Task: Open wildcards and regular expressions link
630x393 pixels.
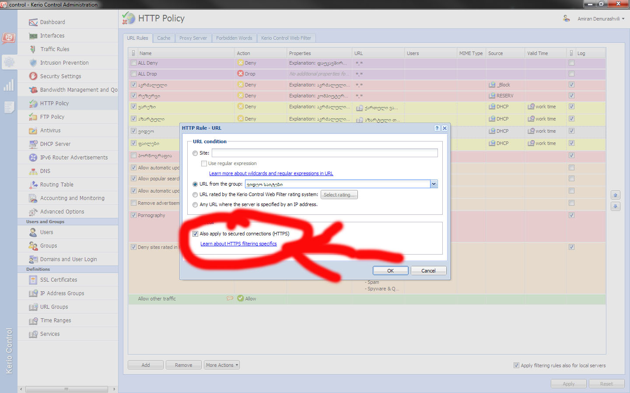Action: [x=271, y=173]
